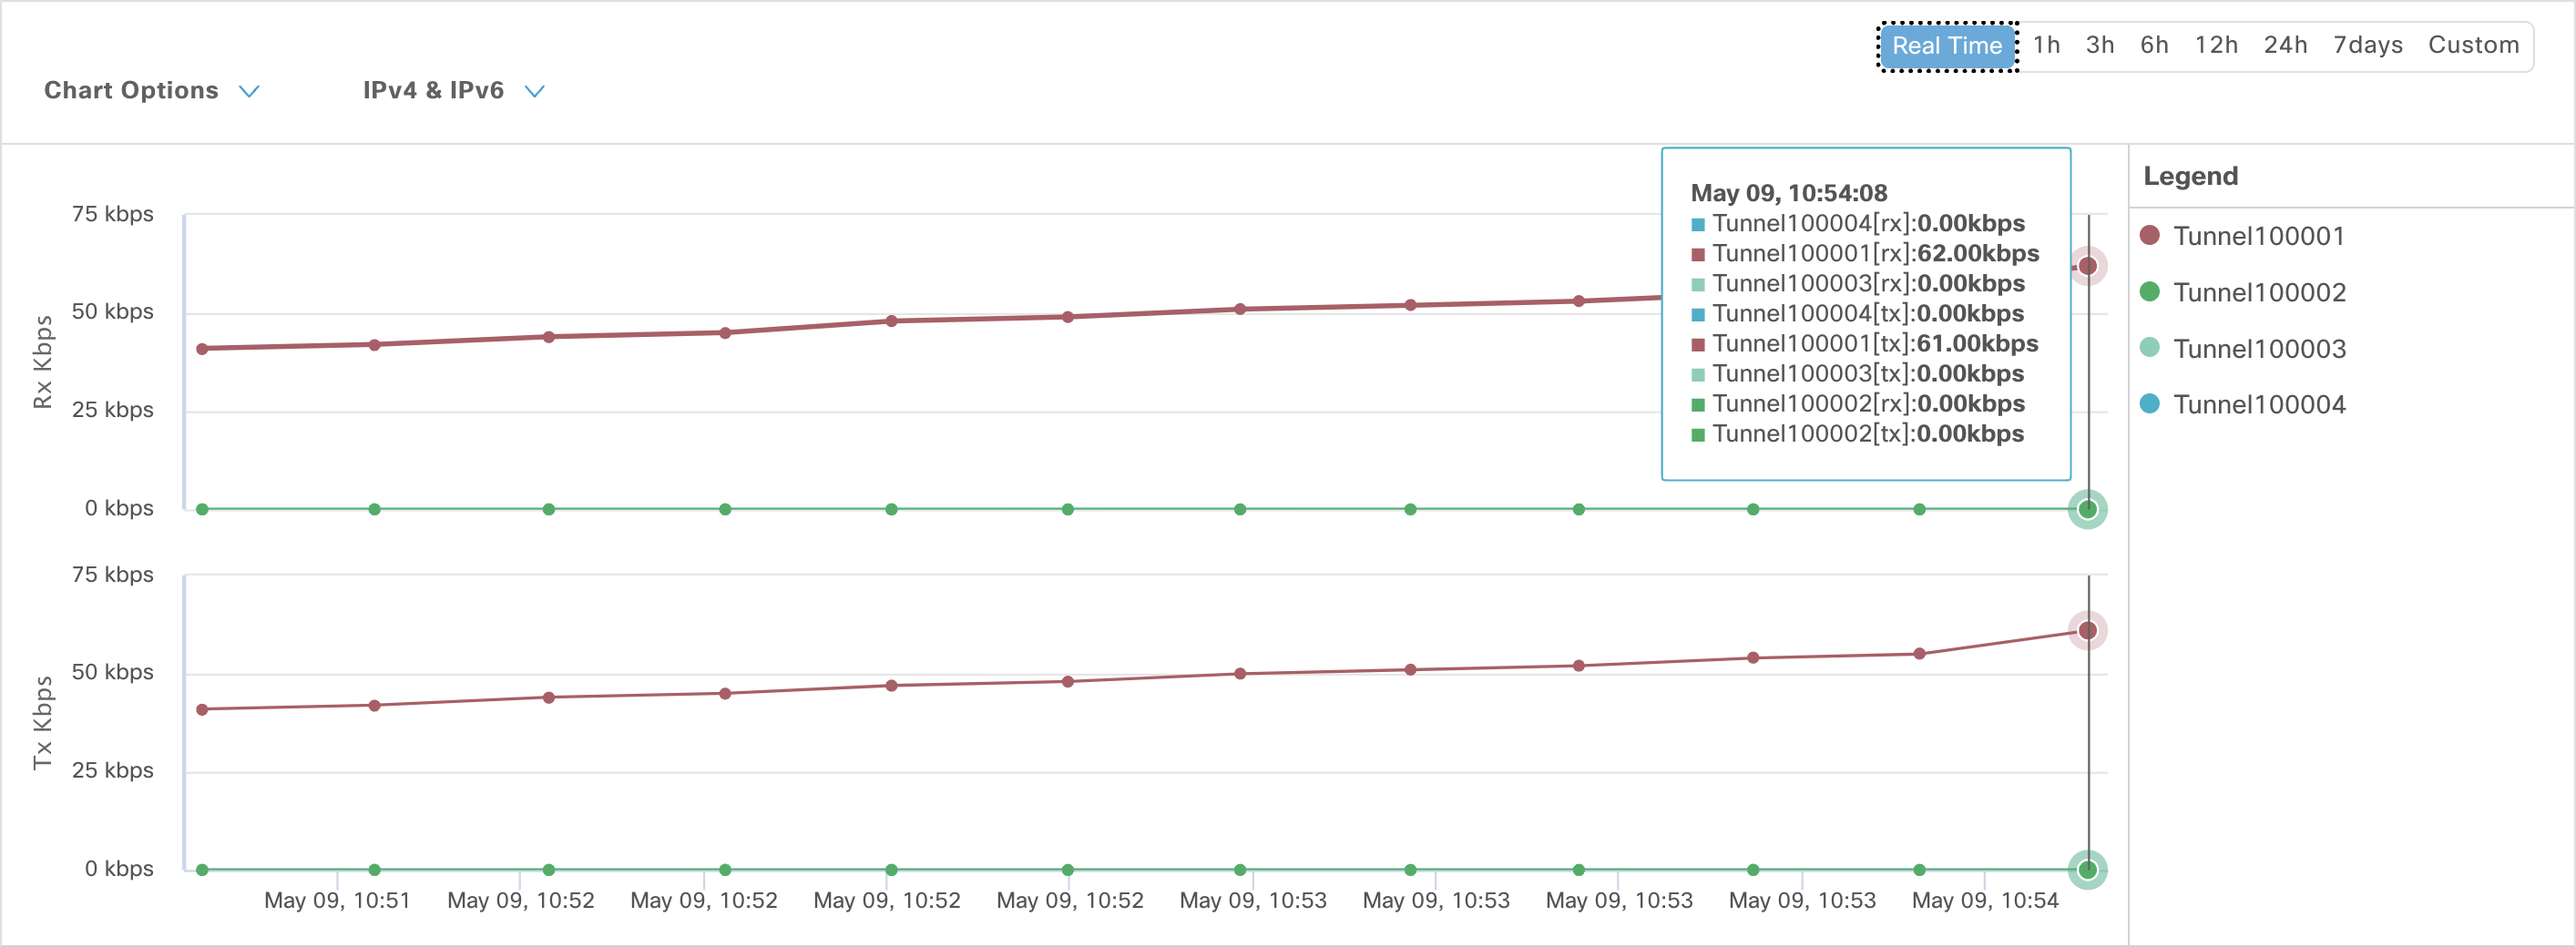
Task: Select the Tunnel100003 legend color dot
Action: (x=2152, y=348)
